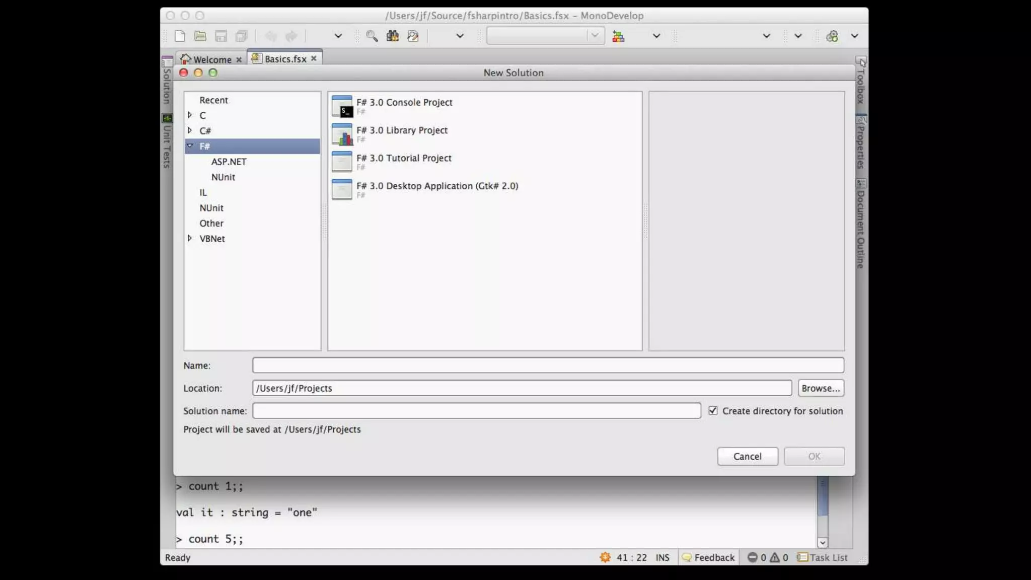Screen dimensions: 1031x580
Task: Select the F# 3.0 Console Project icon
Action: click(x=342, y=106)
